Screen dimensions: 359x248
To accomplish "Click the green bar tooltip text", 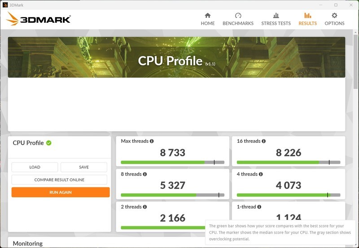I will pos(280,232).
